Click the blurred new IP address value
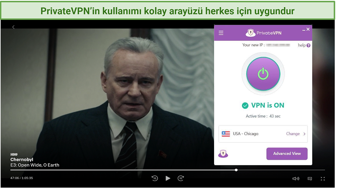337x188 pixels. pyautogui.click(x=278, y=45)
